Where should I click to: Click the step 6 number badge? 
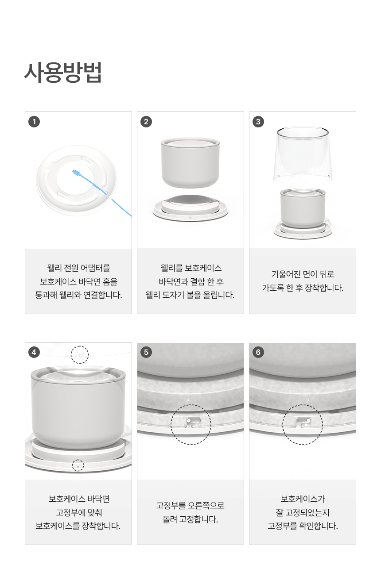click(x=258, y=352)
